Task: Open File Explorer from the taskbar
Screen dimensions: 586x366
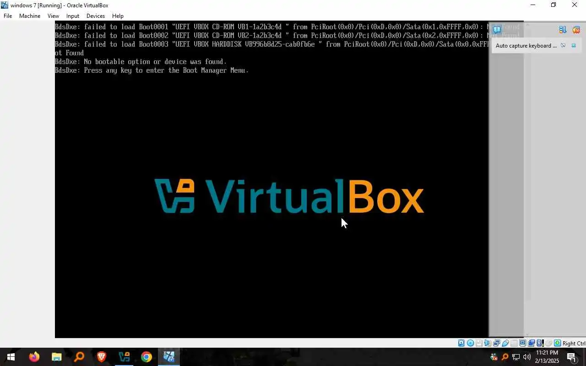Action: pos(57,357)
